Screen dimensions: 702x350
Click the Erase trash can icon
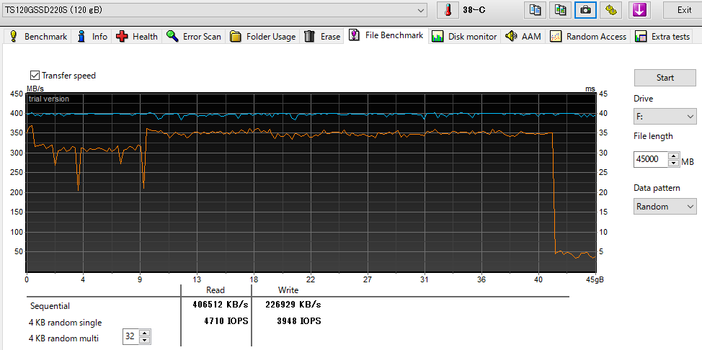click(310, 37)
